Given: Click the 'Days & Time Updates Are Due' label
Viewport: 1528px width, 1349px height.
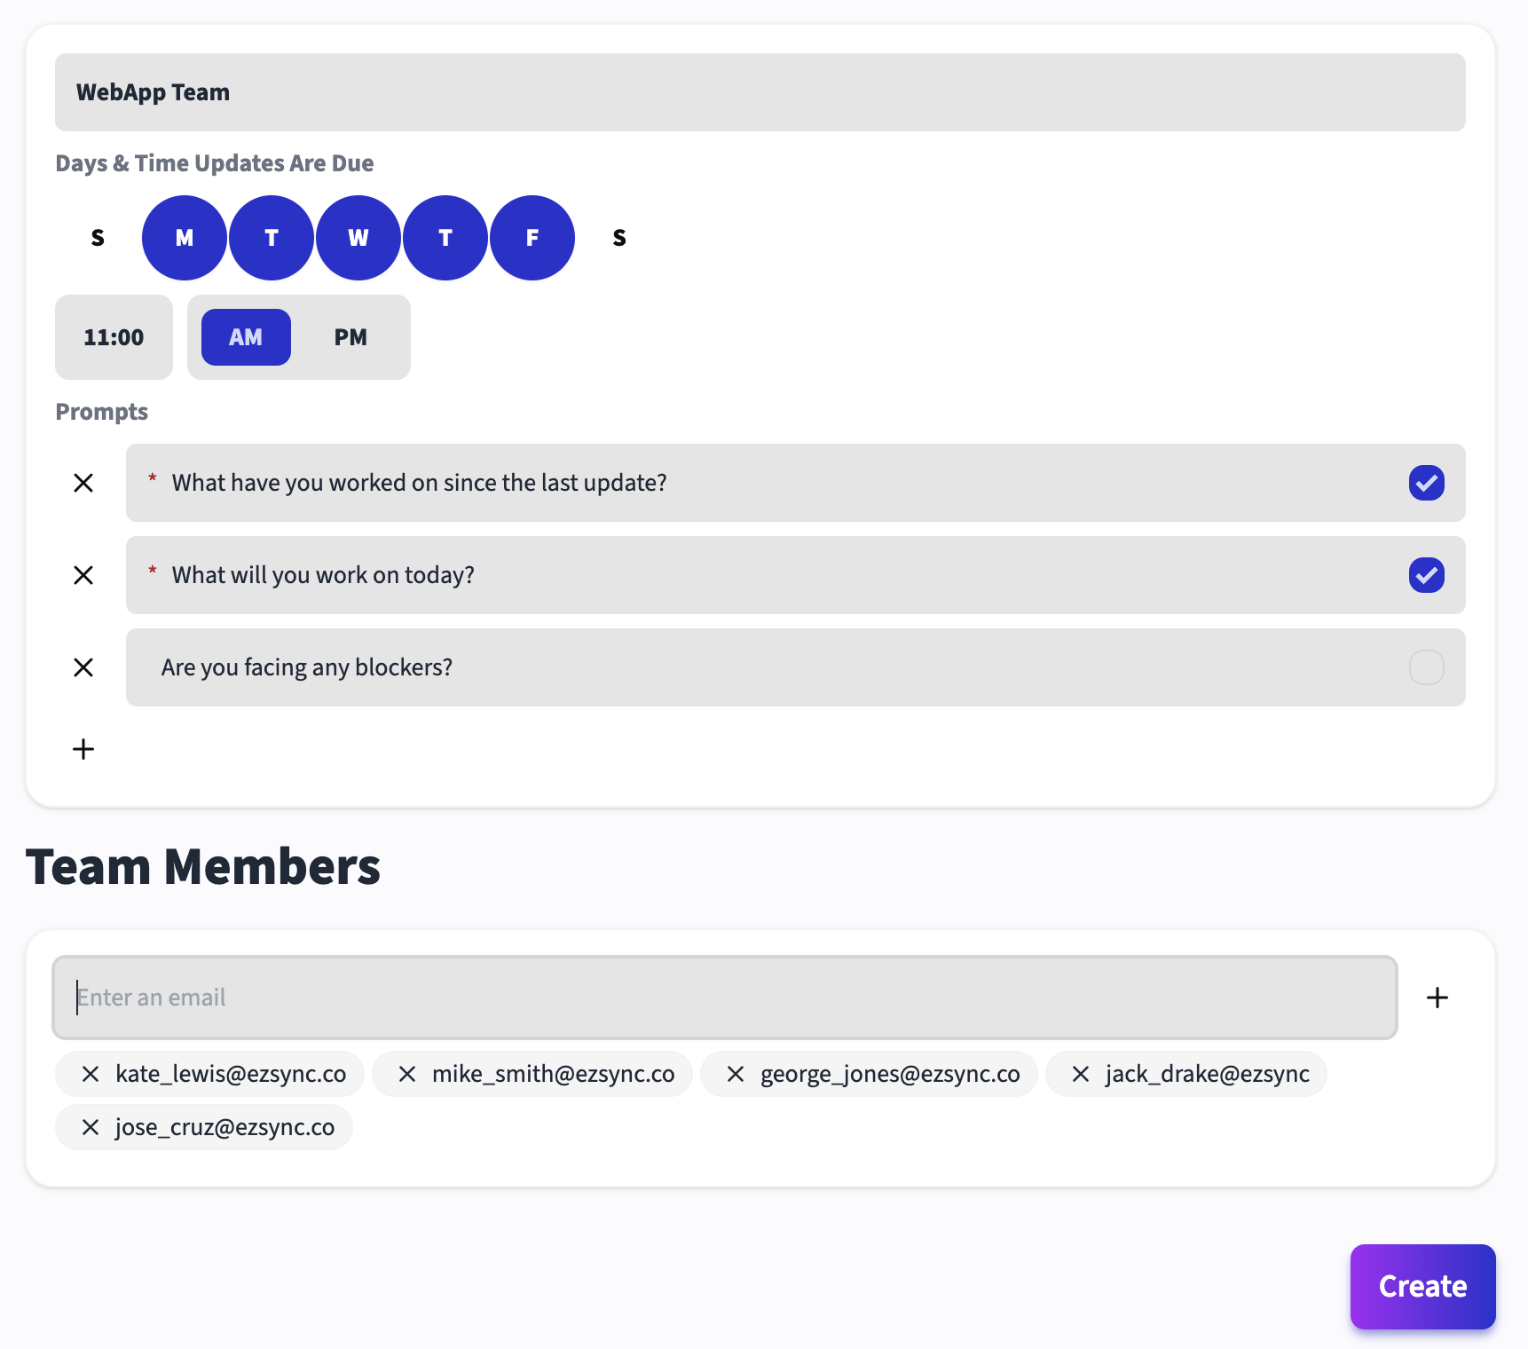Looking at the screenshot, I should [215, 163].
